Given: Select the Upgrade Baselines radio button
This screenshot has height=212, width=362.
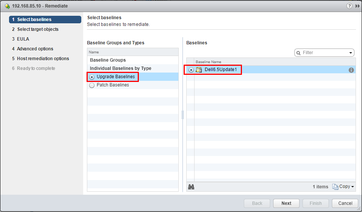Looking at the screenshot, I should point(92,77).
